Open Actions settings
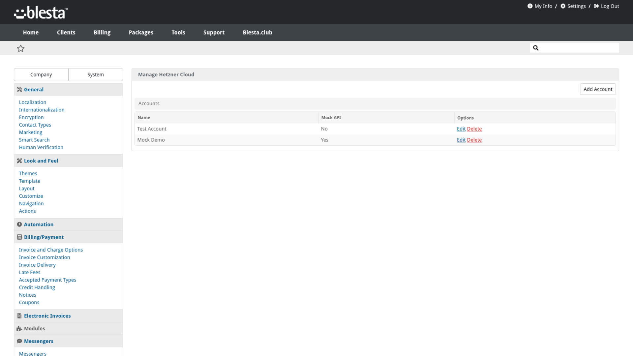This screenshot has width=633, height=356. click(x=27, y=211)
